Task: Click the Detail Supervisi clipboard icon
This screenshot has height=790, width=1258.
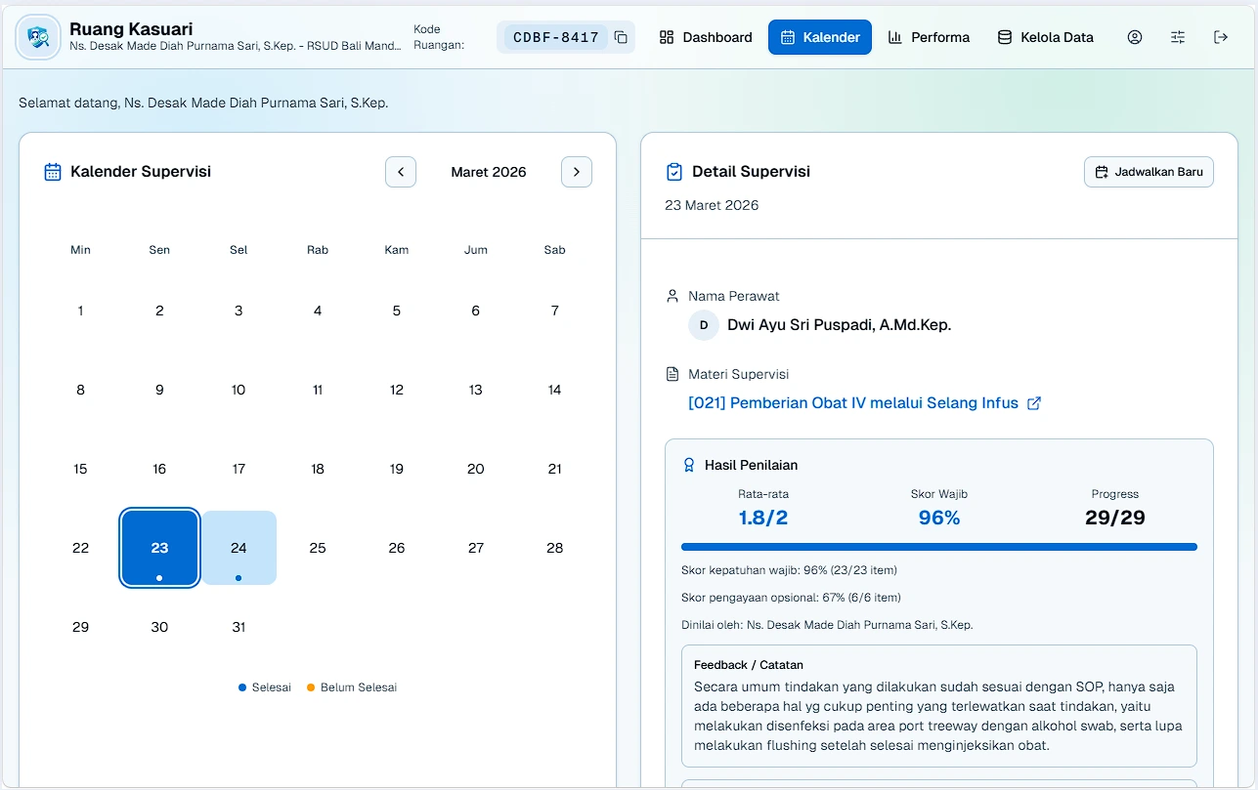Action: point(673,172)
